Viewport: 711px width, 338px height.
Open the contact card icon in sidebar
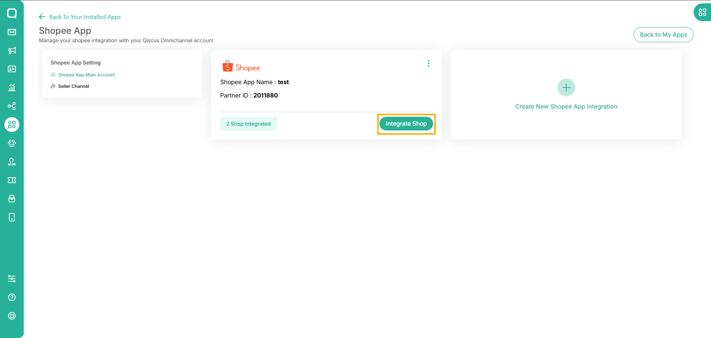[x=12, y=69]
